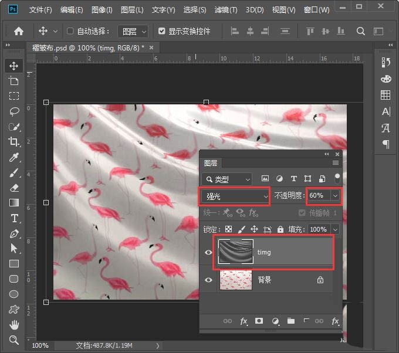Open the opacity 60% slider dropdown
This screenshot has height=353, width=399.
coord(335,196)
